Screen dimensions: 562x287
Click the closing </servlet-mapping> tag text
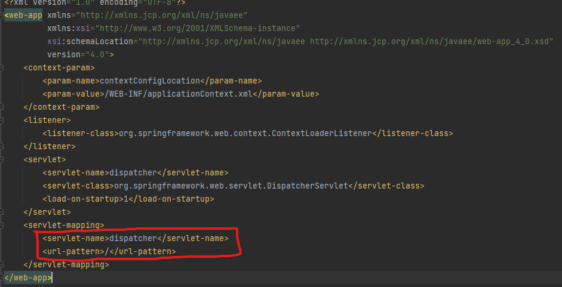click(x=66, y=264)
